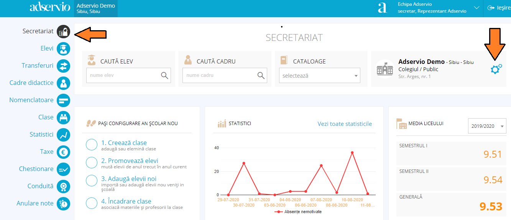This screenshot has height=220, width=511.
Task: Open the Taxe euro icon
Action: [x=64, y=152]
